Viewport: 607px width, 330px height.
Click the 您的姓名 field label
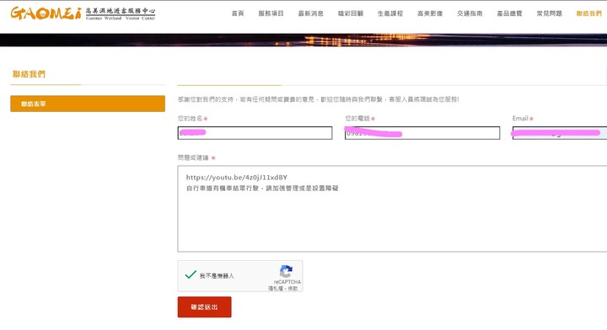[x=190, y=118]
